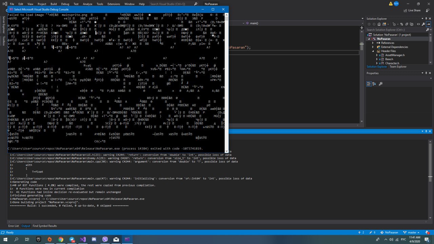Click Property Pages wrench in Properties panel
The image size is (434, 244).
pyautogui.click(x=380, y=84)
